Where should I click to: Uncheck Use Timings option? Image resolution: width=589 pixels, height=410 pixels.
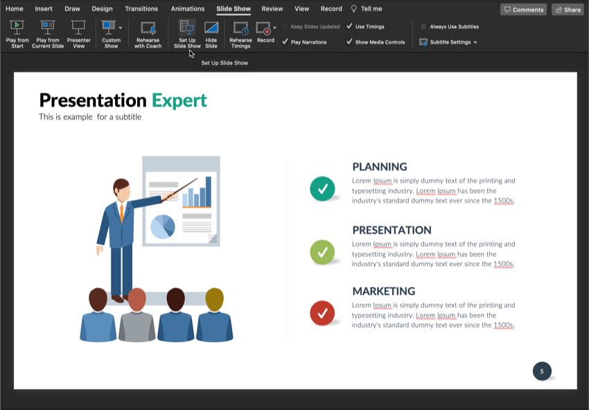click(x=349, y=26)
